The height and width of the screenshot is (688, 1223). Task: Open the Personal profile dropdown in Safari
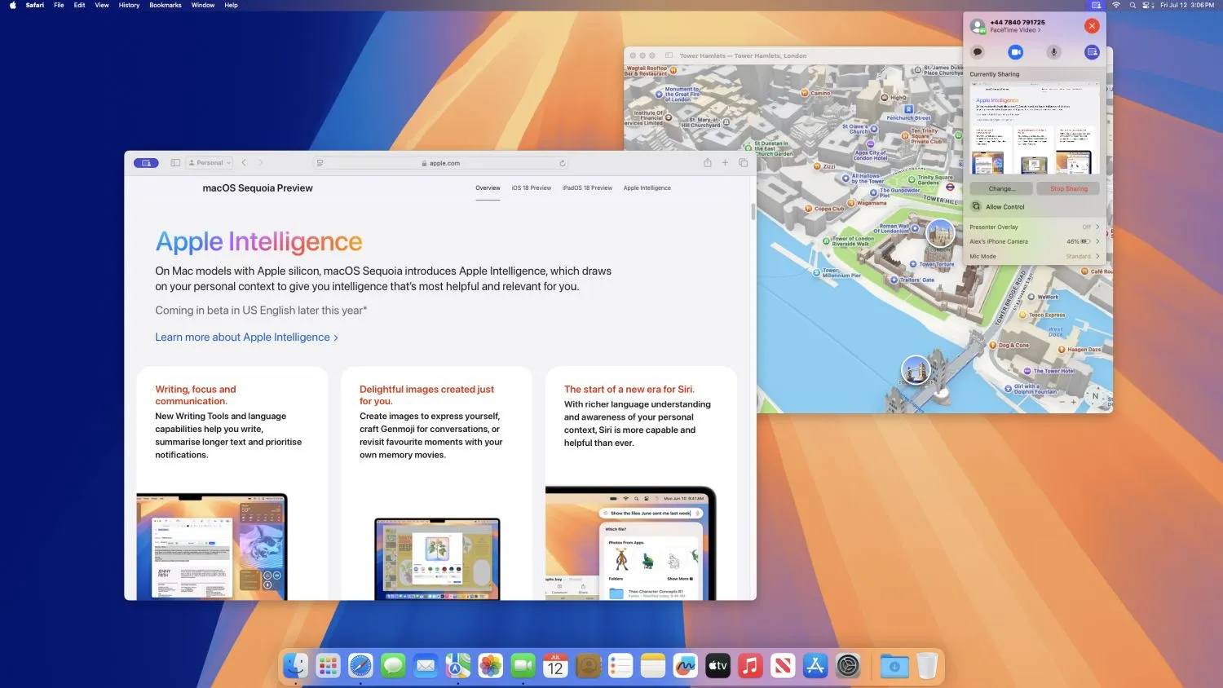click(209, 162)
